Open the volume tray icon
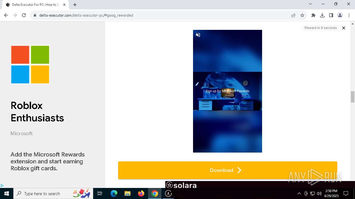355x199 pixels. (x=319, y=193)
